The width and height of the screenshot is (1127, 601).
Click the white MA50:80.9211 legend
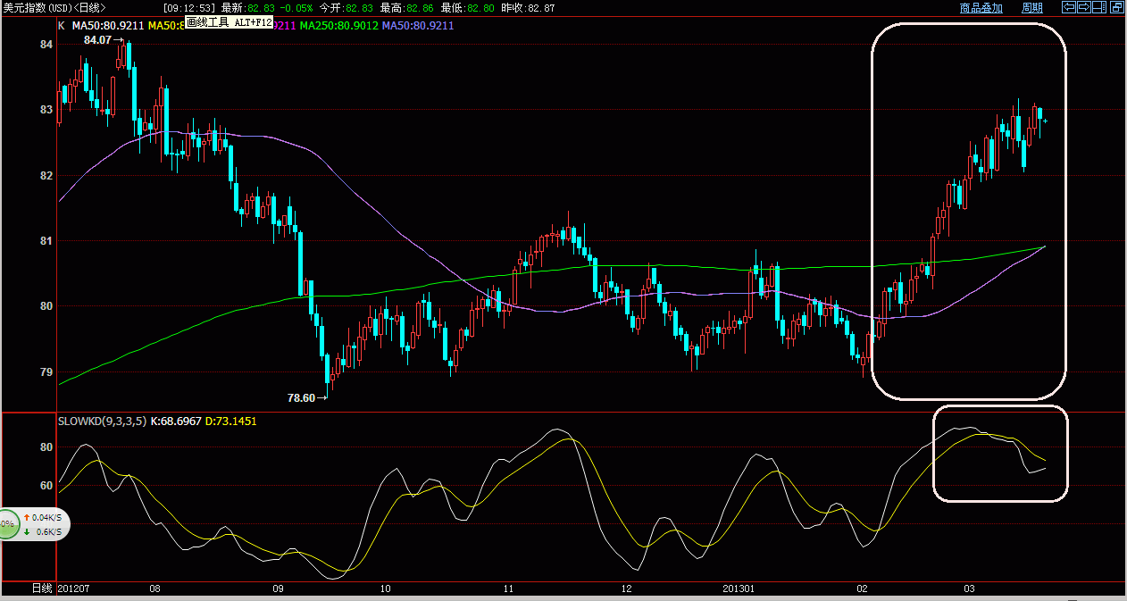coord(109,26)
